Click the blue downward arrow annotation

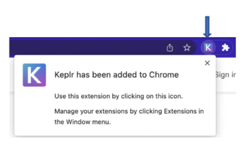[207, 27]
